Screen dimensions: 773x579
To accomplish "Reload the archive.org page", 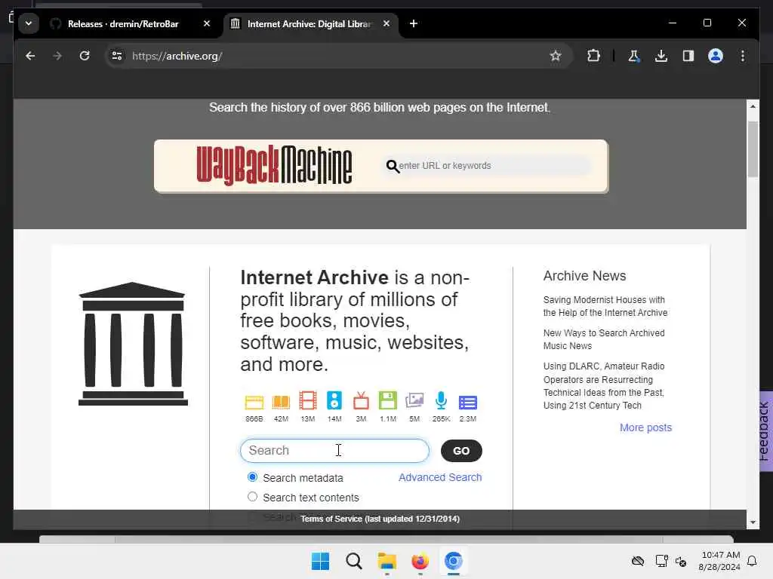I will pyautogui.click(x=85, y=56).
